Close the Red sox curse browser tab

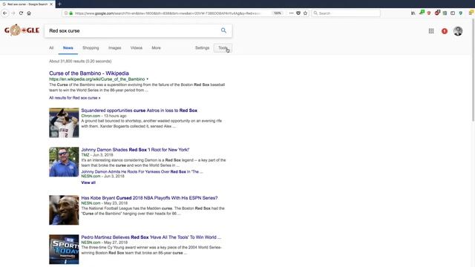click(51, 4)
